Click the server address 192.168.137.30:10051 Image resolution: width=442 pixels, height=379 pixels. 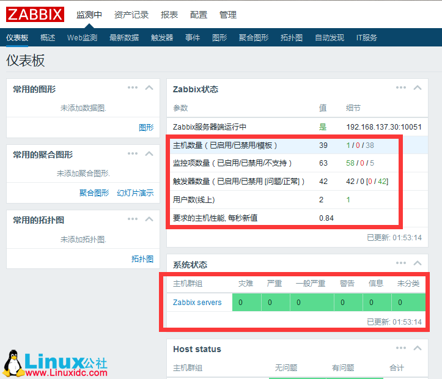(x=384, y=127)
